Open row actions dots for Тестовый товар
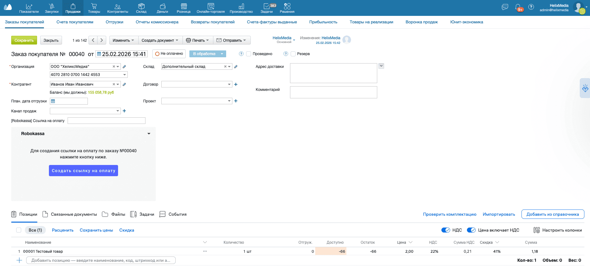590x268 pixels. pos(205,251)
